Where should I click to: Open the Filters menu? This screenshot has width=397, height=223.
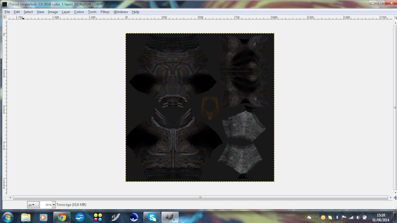point(105,12)
